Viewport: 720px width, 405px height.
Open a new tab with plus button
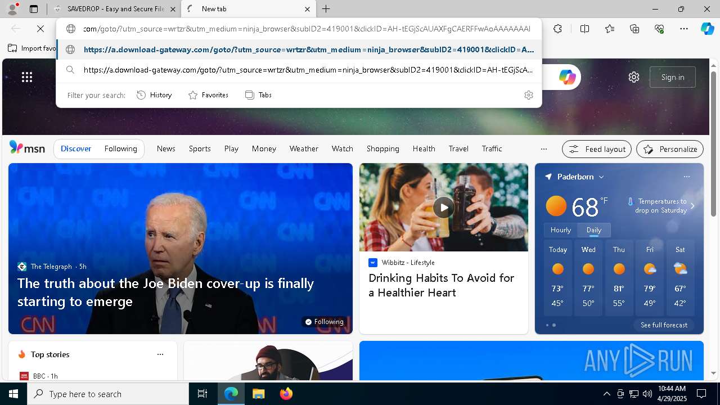(x=326, y=9)
